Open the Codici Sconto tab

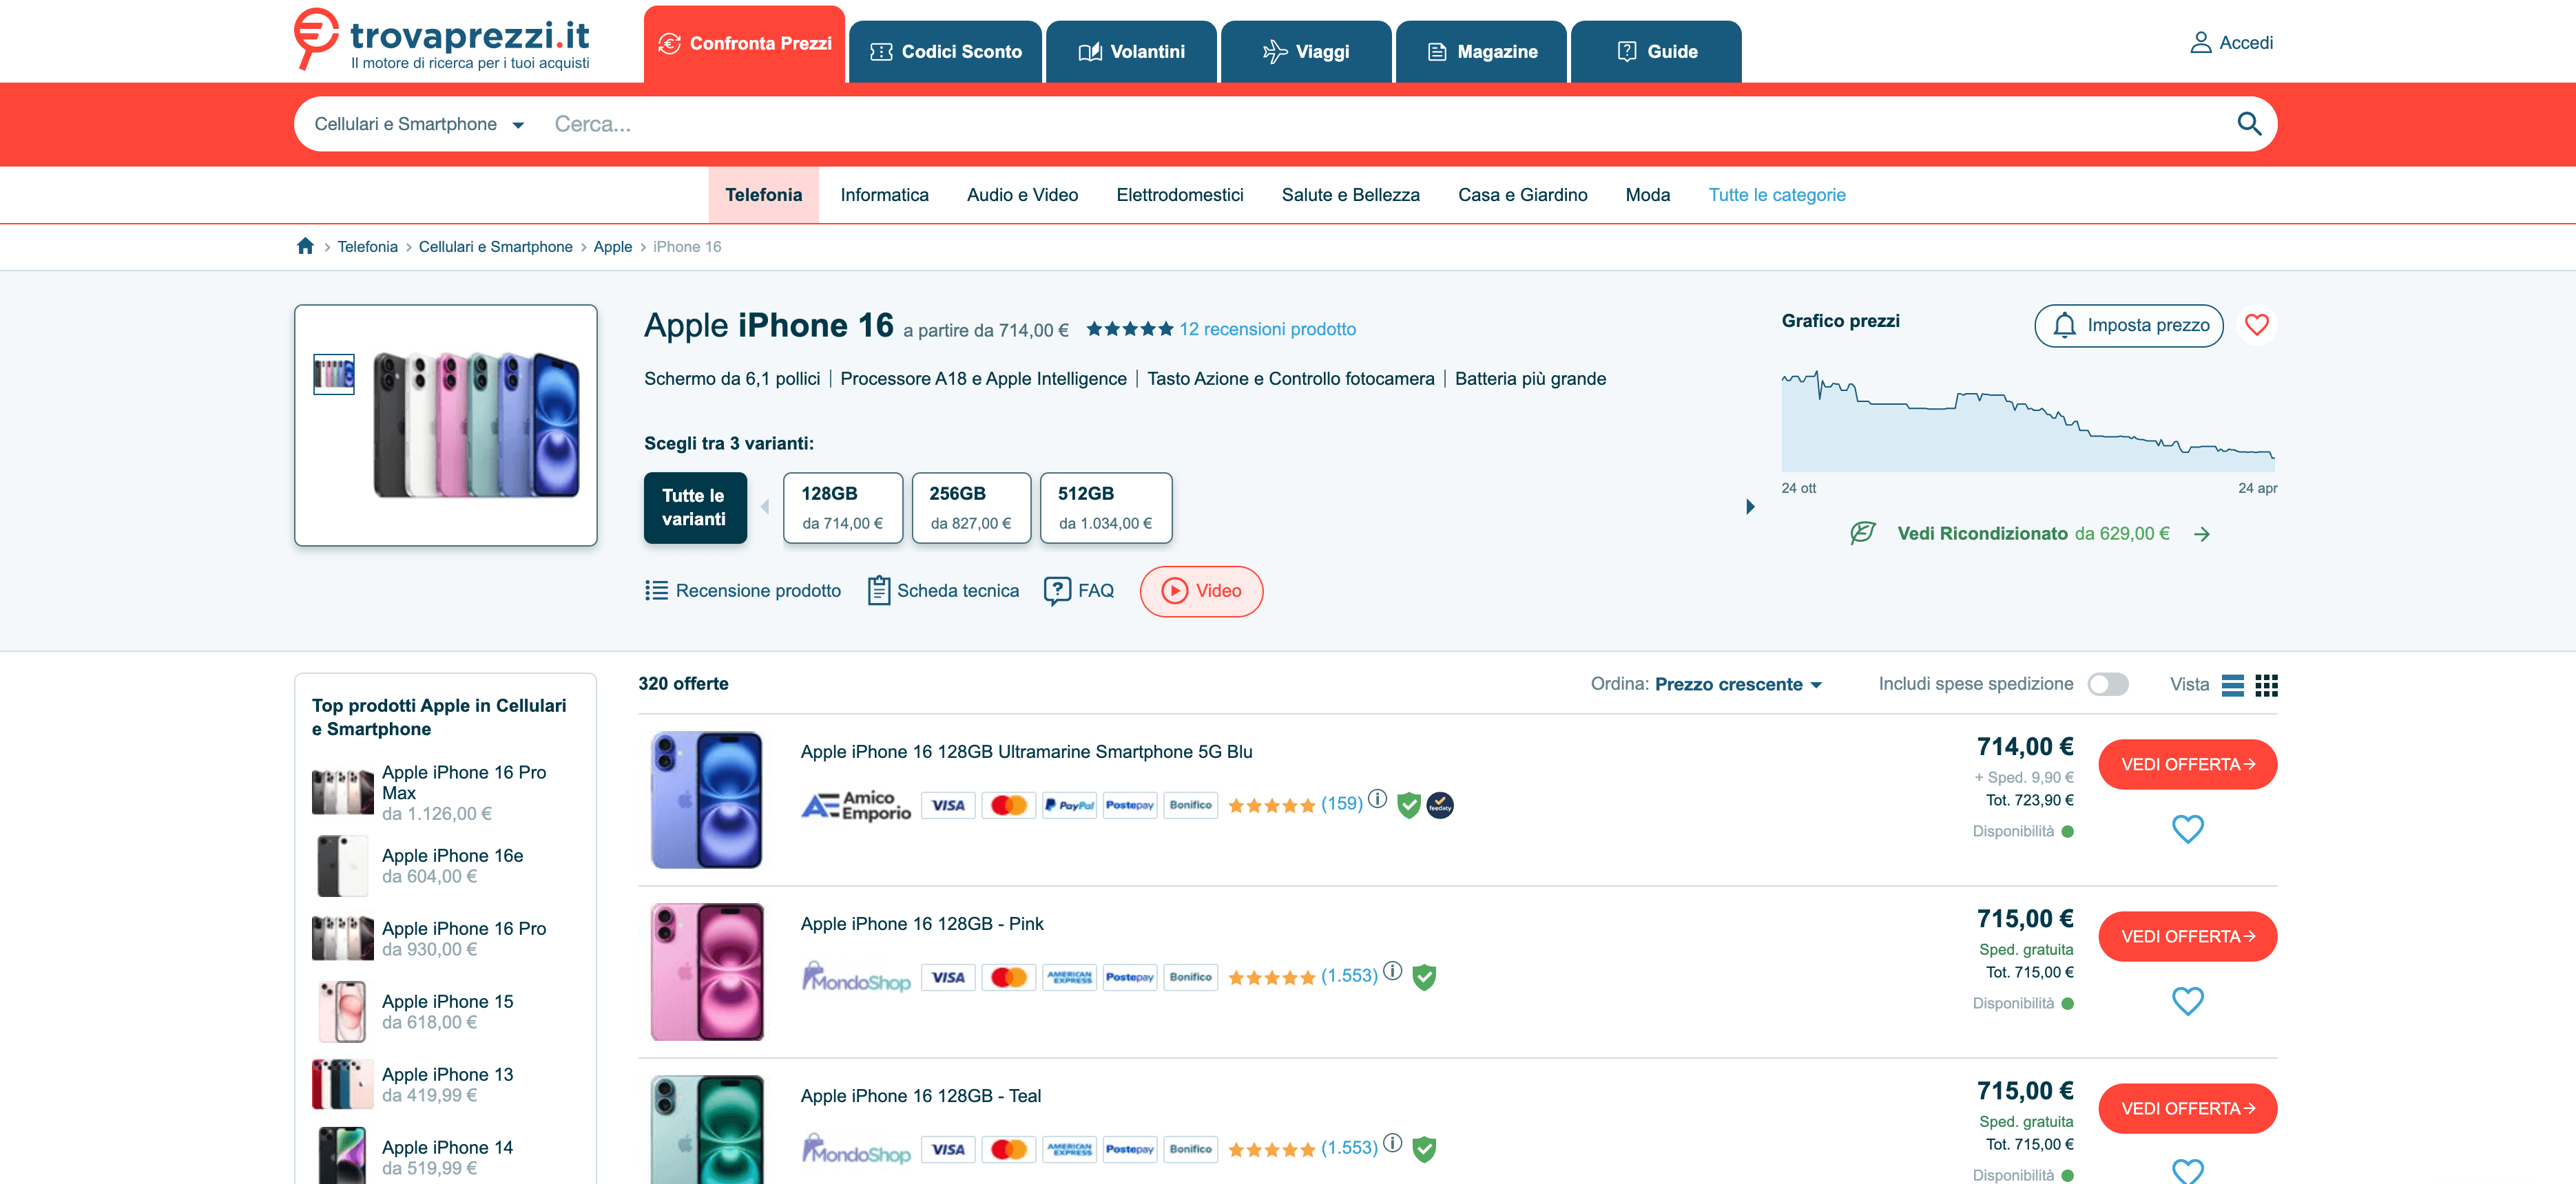(945, 52)
